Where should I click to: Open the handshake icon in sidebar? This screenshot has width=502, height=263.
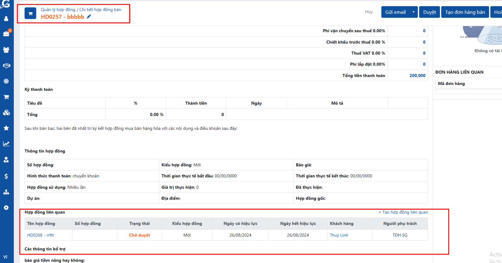tap(6, 66)
